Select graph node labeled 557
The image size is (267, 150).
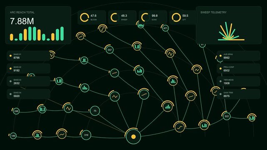pos(110,50)
